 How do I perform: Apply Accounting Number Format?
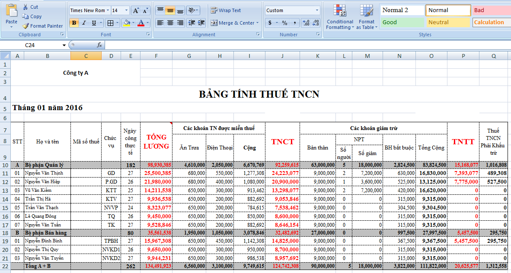(x=270, y=23)
